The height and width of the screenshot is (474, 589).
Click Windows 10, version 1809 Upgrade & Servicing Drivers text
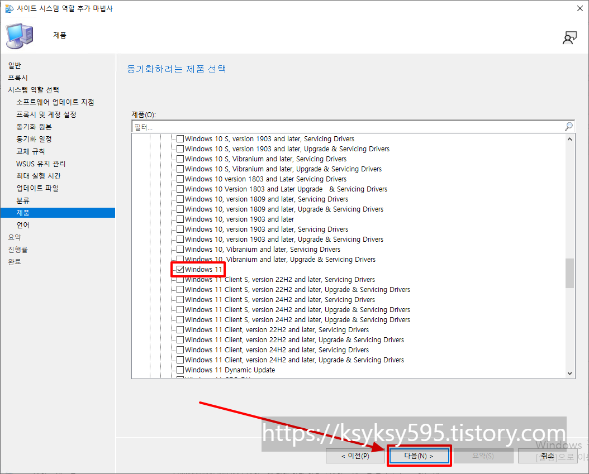284,209
